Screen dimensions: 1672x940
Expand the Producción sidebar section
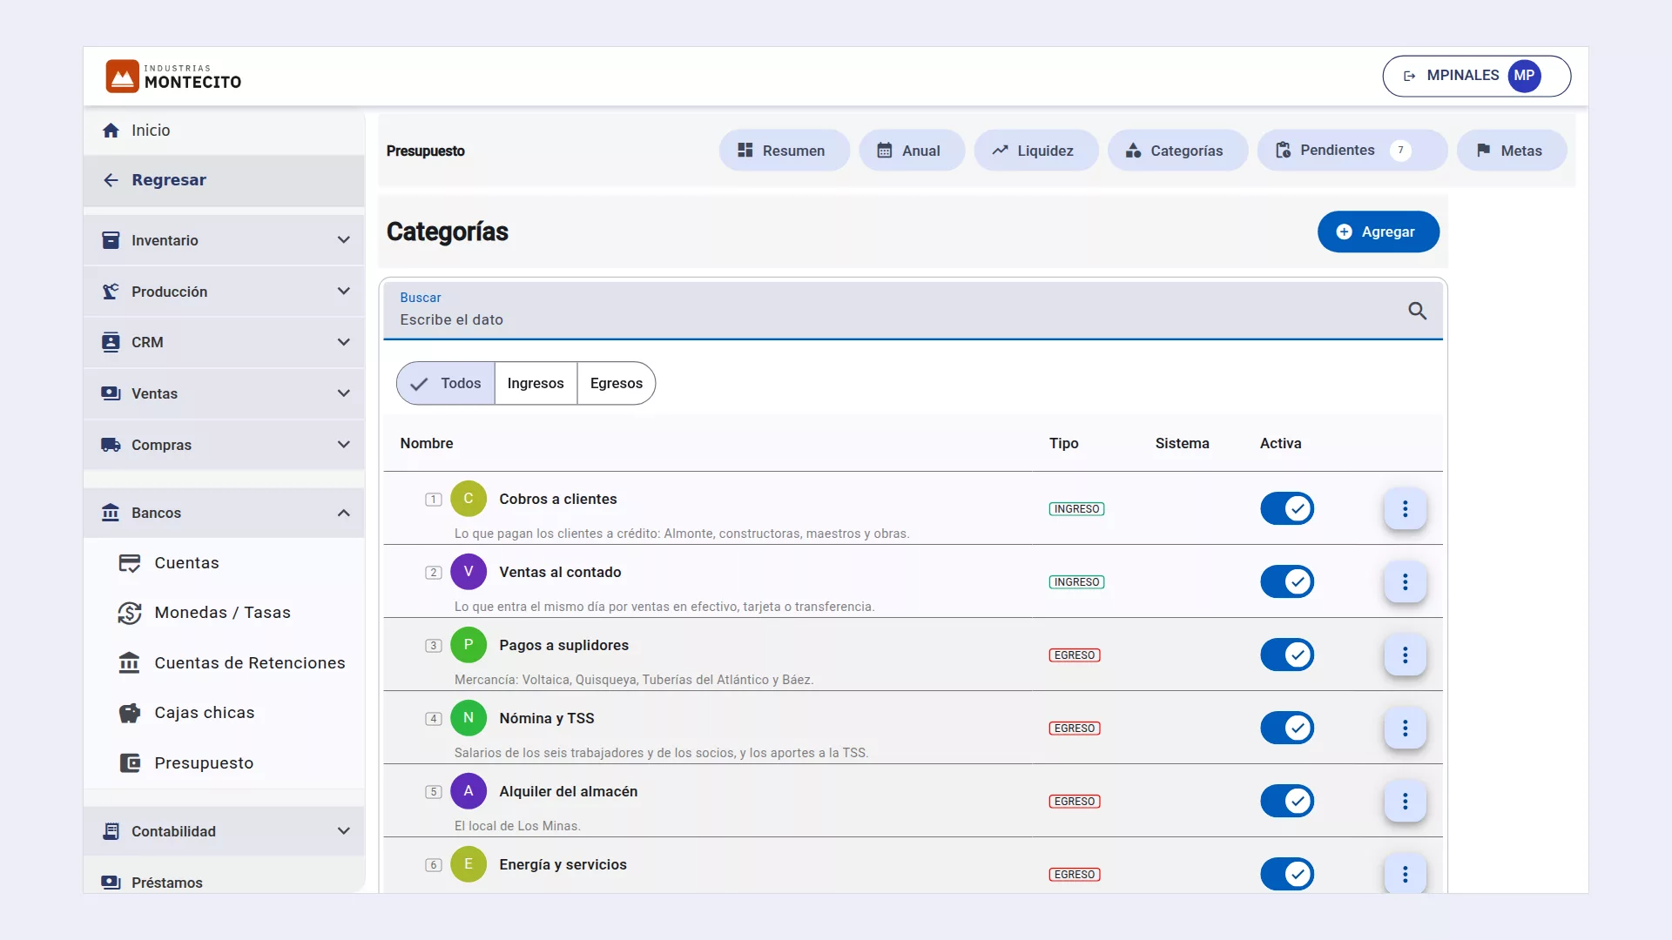click(224, 292)
